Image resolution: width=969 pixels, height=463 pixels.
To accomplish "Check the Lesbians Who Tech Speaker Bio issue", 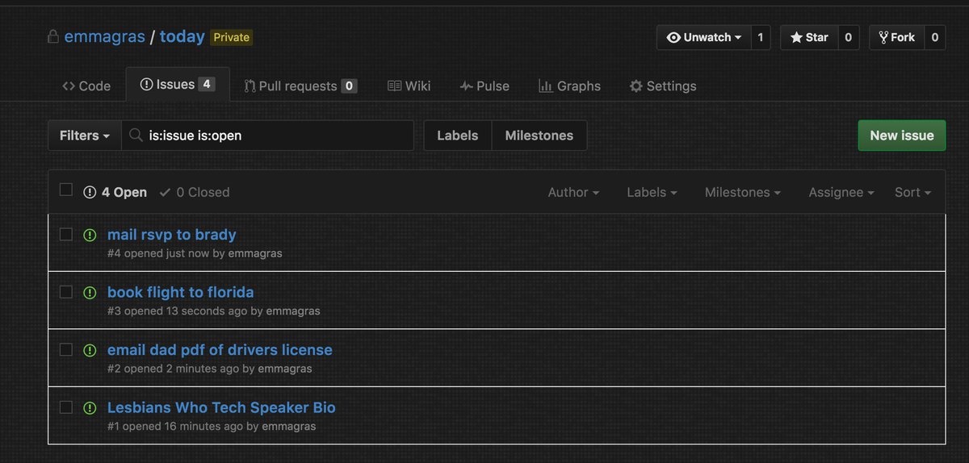I will (x=66, y=407).
